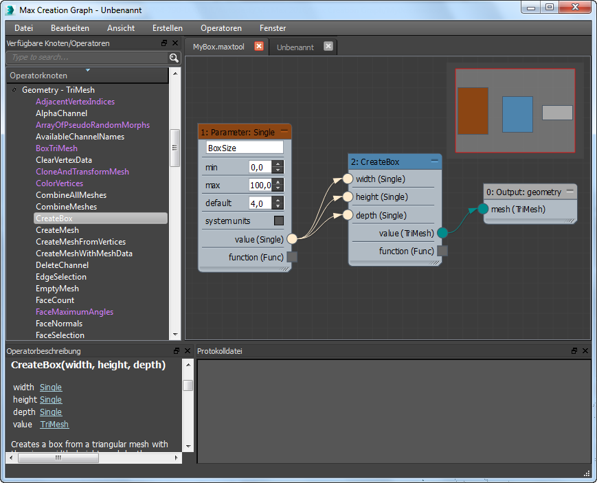This screenshot has width=597, height=483.
Task: Click the description panel horizontal scrollbar thumb
Action: [x=58, y=458]
